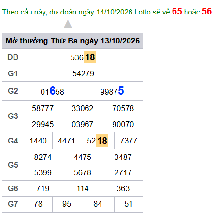Click G6 number 363
Image resolution: width=216 pixels, height=215 pixels.
123,188
